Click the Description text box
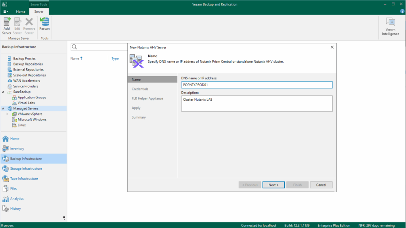Screen dimensions: 406x228 tap(257, 103)
